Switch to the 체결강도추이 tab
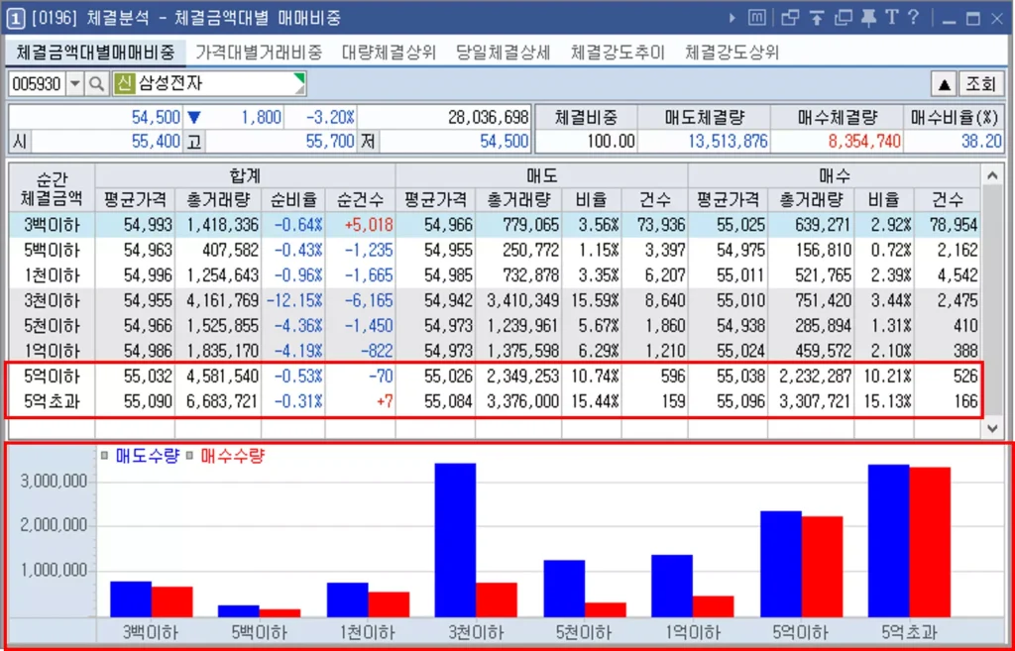This screenshot has width=1015, height=651. (618, 54)
